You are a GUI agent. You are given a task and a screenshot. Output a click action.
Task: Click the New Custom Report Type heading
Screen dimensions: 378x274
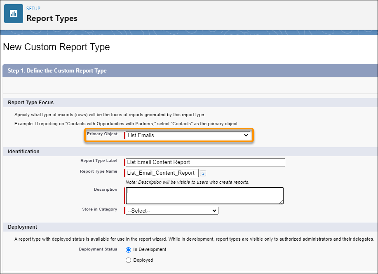click(56, 47)
